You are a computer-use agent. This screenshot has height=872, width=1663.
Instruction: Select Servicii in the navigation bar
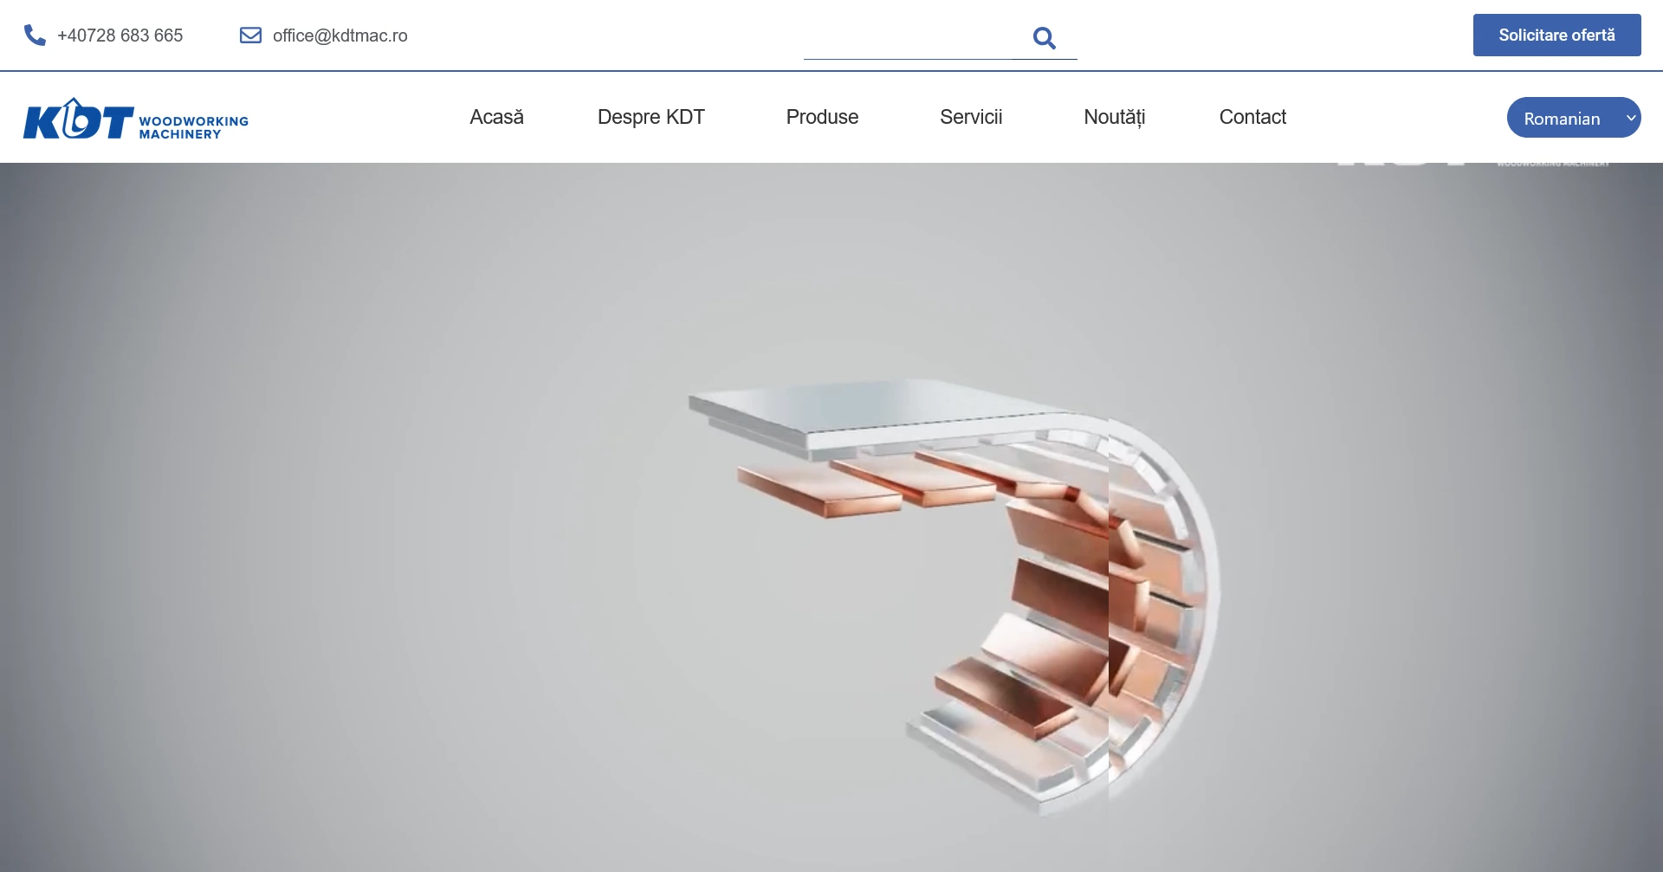pos(971,117)
